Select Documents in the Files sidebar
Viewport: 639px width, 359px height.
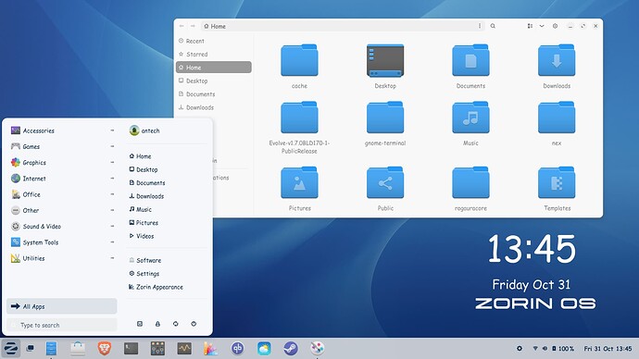(x=214, y=94)
